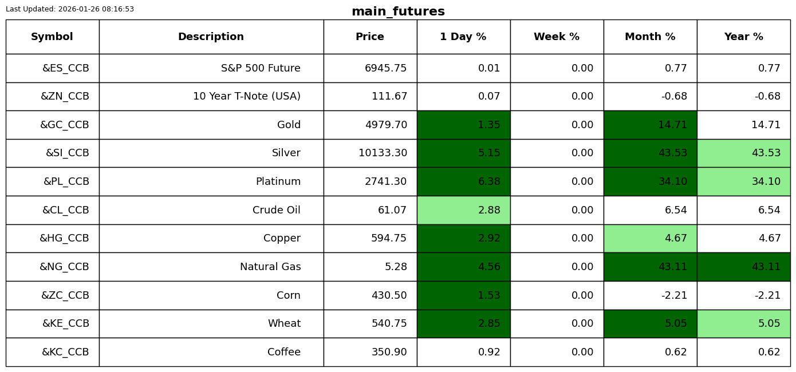Click Wheat's light green Year % cell

tap(743, 324)
